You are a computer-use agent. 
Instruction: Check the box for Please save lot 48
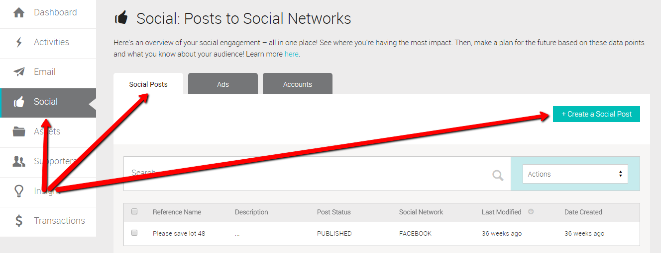[134, 233]
